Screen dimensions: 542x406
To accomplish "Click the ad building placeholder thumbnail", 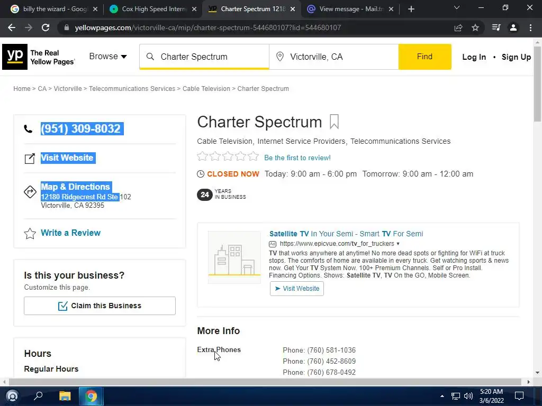I will [234, 257].
